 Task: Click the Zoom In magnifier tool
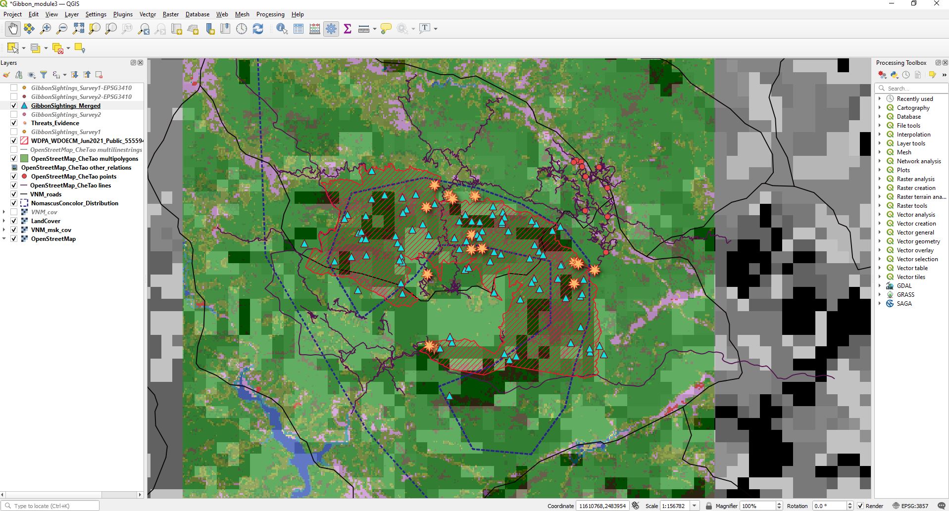(46, 29)
